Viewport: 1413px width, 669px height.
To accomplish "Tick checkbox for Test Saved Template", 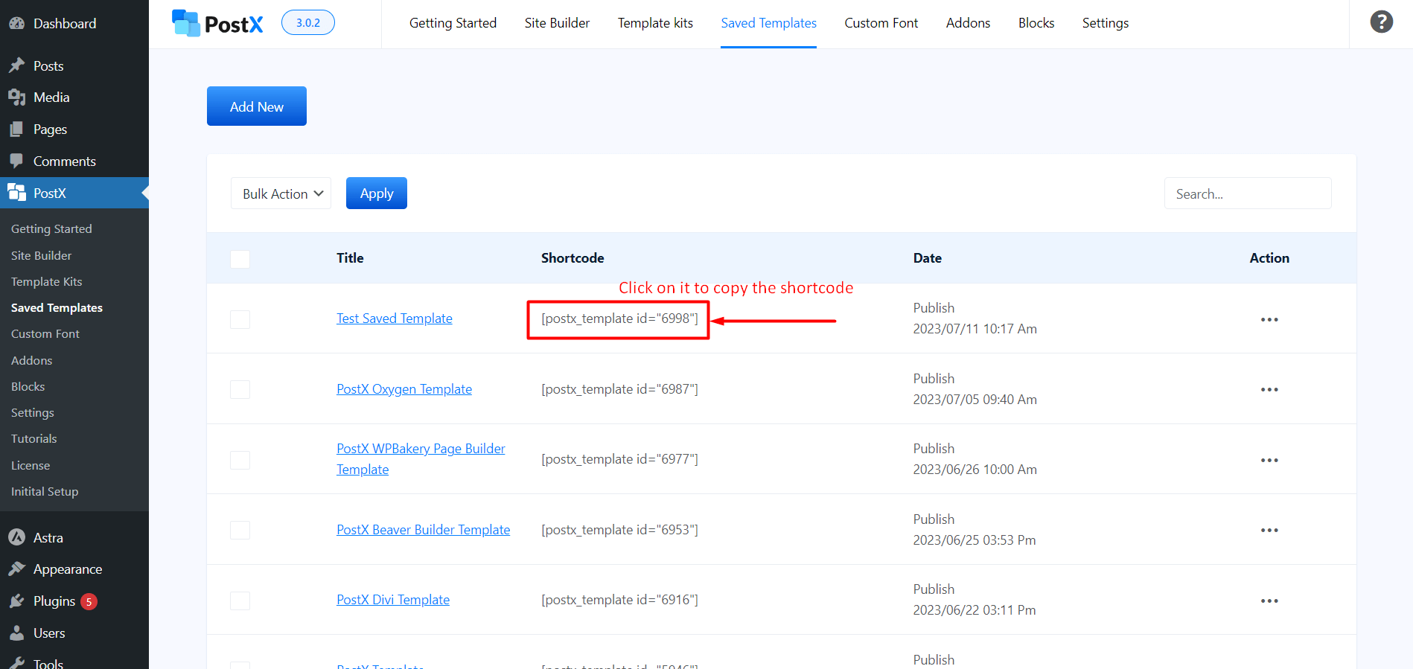I will [240, 319].
